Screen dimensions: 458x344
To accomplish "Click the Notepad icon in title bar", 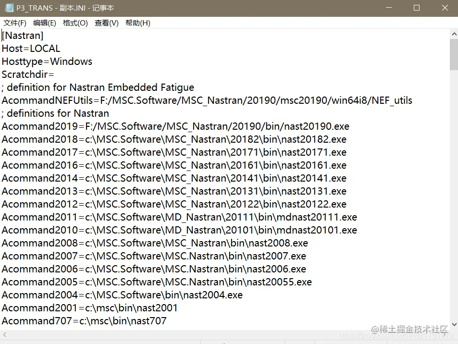I will coord(9,8).
